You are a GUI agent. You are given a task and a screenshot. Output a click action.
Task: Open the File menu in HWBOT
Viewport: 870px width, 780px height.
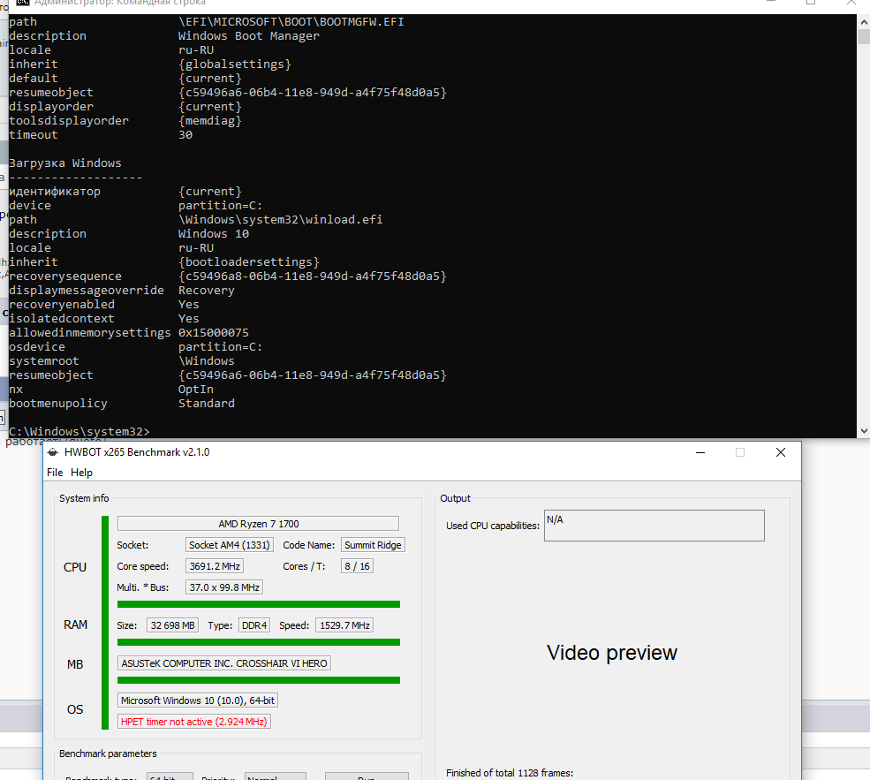(x=55, y=473)
